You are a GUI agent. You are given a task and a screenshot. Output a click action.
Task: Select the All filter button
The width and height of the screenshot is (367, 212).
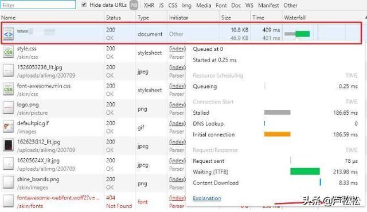pyautogui.click(x=134, y=5)
